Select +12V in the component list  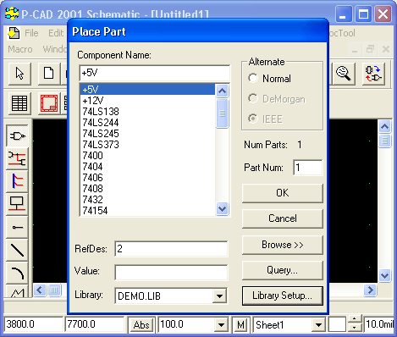[148, 101]
